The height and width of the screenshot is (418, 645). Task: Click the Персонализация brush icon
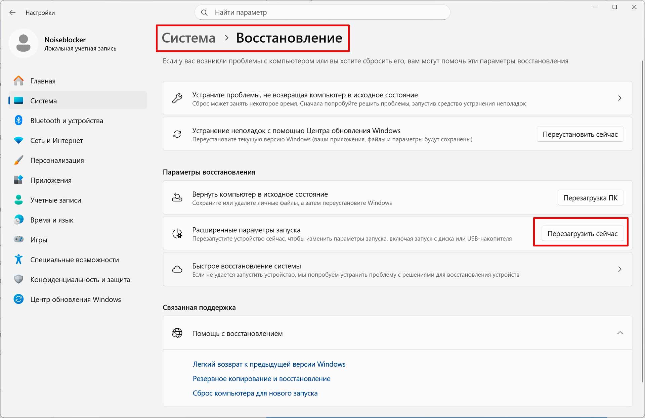18,160
